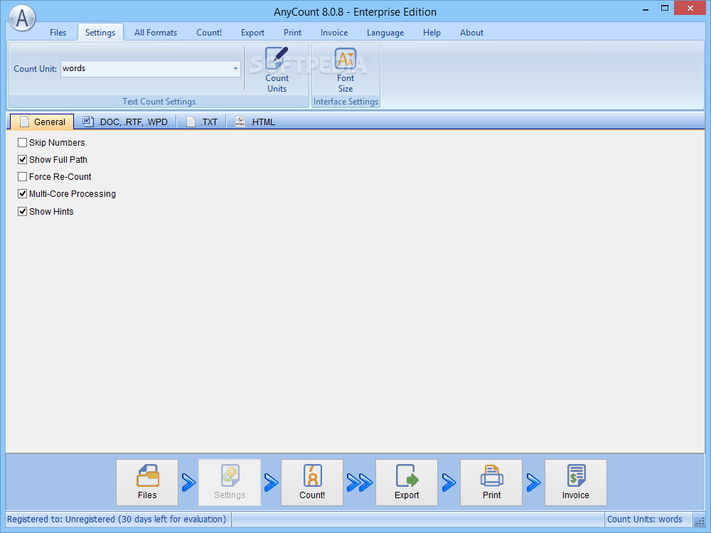The image size is (711, 533).
Task: Start the Count! step button
Action: [312, 483]
